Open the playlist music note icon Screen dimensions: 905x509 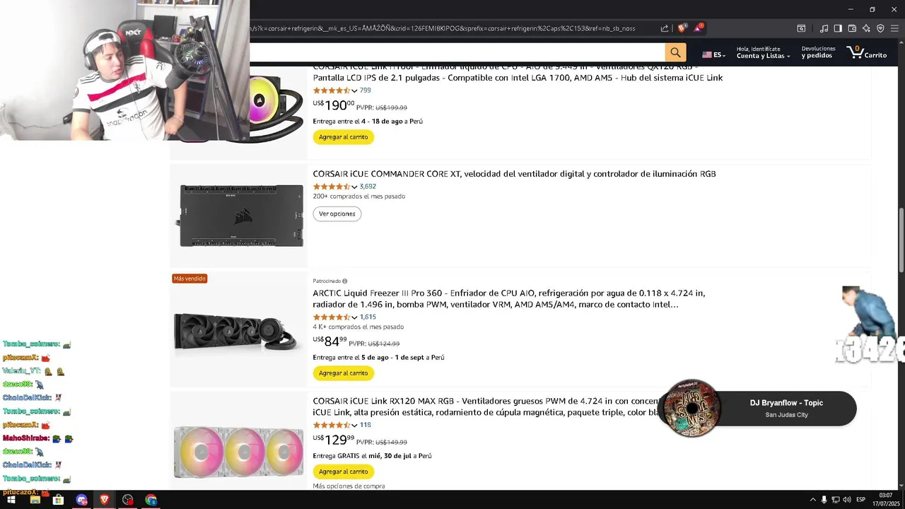[824, 28]
